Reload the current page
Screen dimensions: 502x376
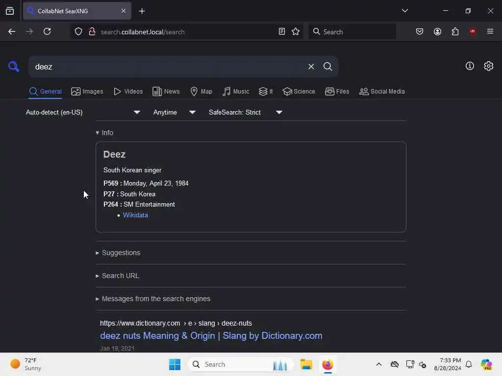(x=47, y=31)
